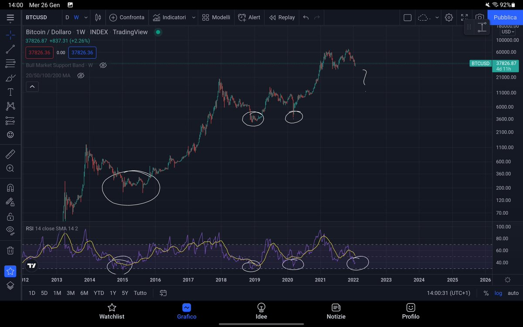Select the text annotation tool
Image resolution: width=523 pixels, height=327 pixels.
tap(10, 92)
